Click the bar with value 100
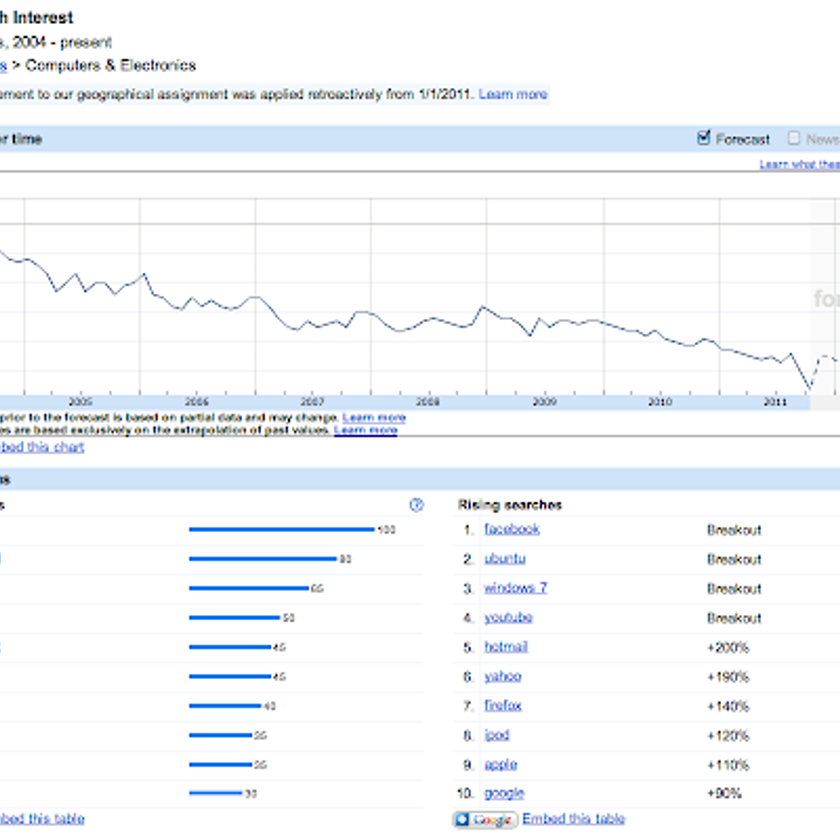 click(x=282, y=530)
